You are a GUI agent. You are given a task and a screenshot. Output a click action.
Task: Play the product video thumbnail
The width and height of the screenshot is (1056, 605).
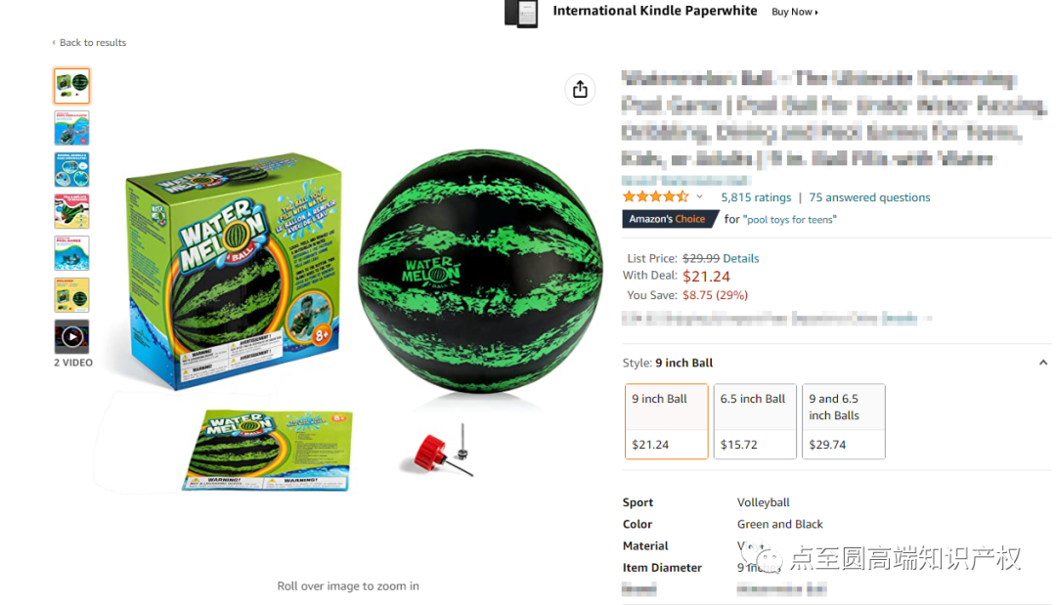click(x=72, y=336)
